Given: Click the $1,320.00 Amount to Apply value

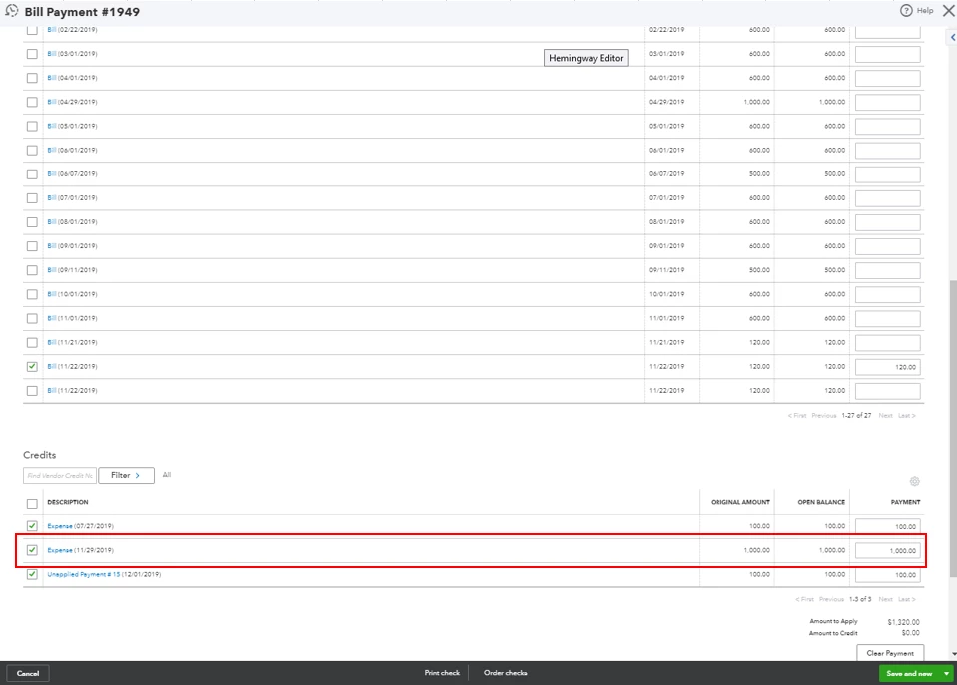Looking at the screenshot, I should 903,622.
